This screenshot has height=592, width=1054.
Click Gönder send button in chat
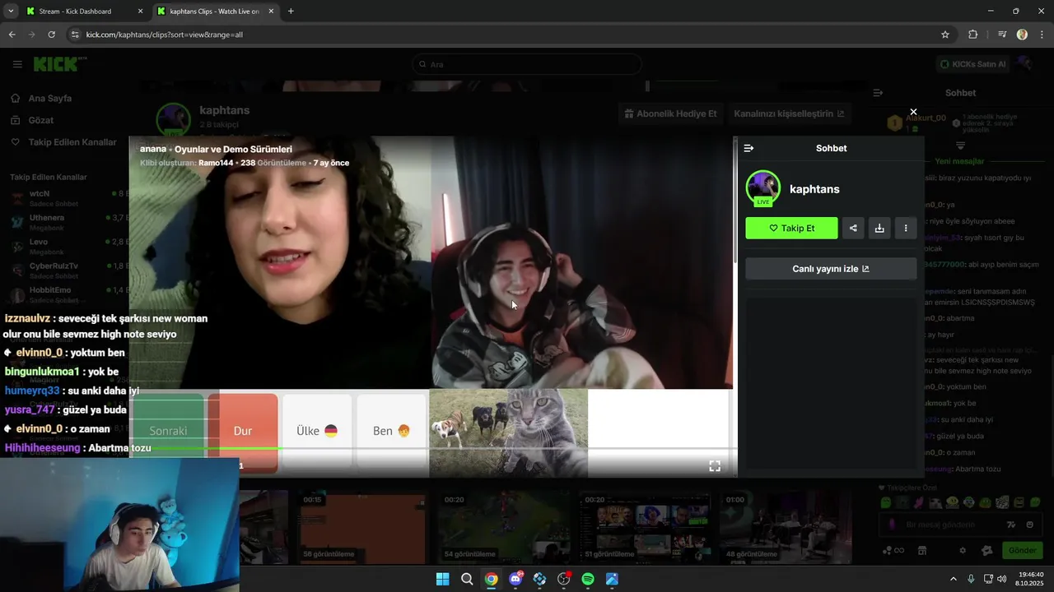(1022, 550)
